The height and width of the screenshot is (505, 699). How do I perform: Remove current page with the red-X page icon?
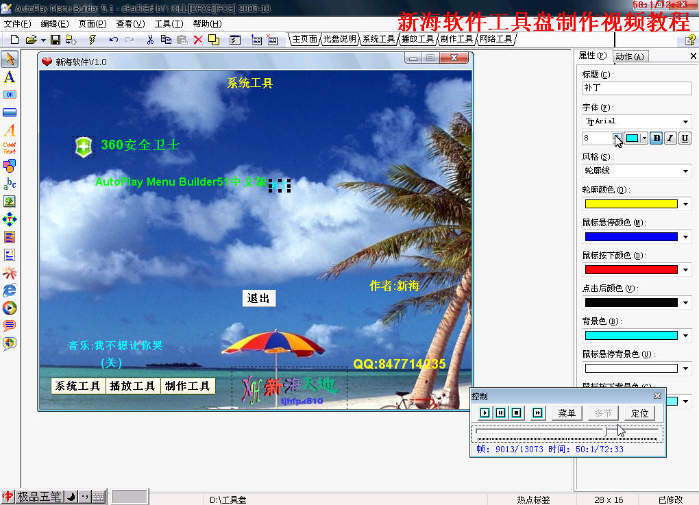(x=272, y=40)
